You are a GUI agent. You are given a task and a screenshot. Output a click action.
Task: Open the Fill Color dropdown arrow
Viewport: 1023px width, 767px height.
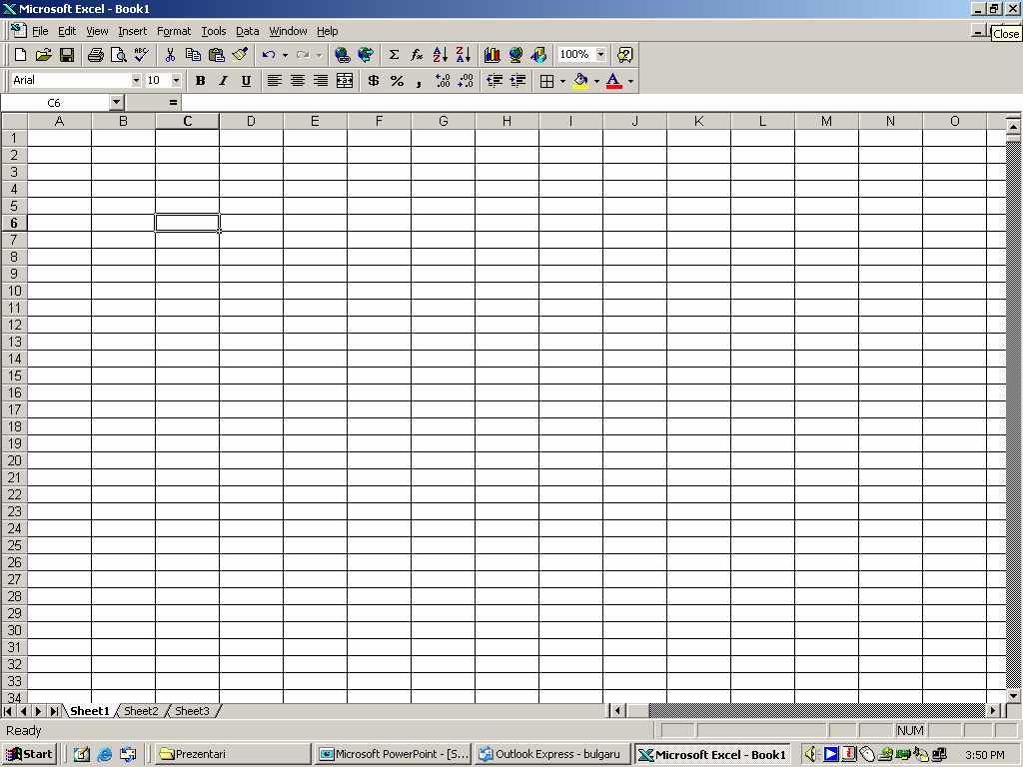pyautogui.click(x=597, y=81)
